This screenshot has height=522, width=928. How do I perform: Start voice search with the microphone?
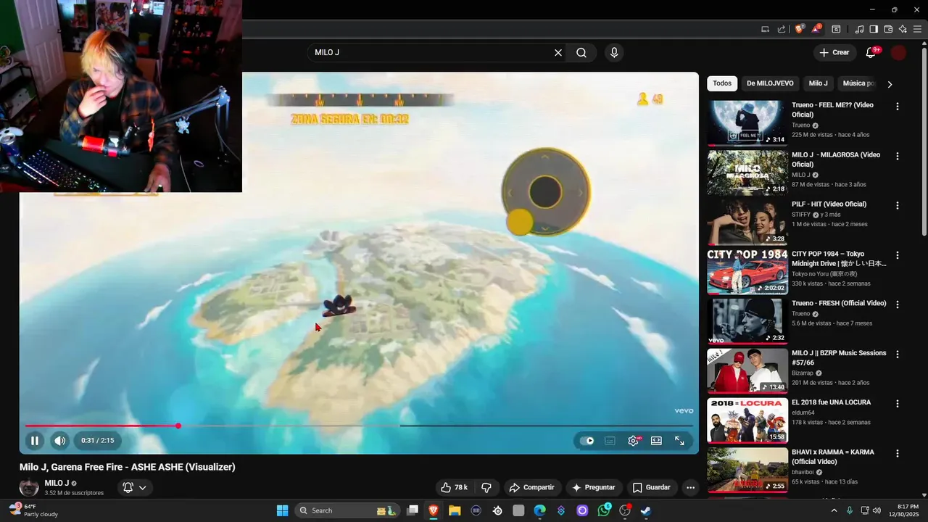coord(614,53)
